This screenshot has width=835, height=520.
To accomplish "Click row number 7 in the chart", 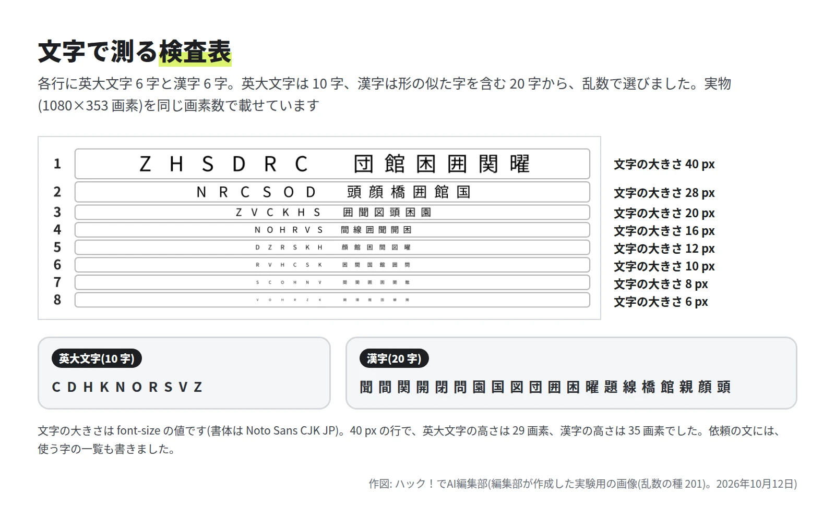I will tap(57, 282).
